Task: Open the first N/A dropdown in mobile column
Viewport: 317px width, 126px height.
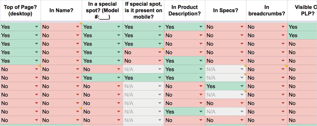Action: click(x=159, y=69)
